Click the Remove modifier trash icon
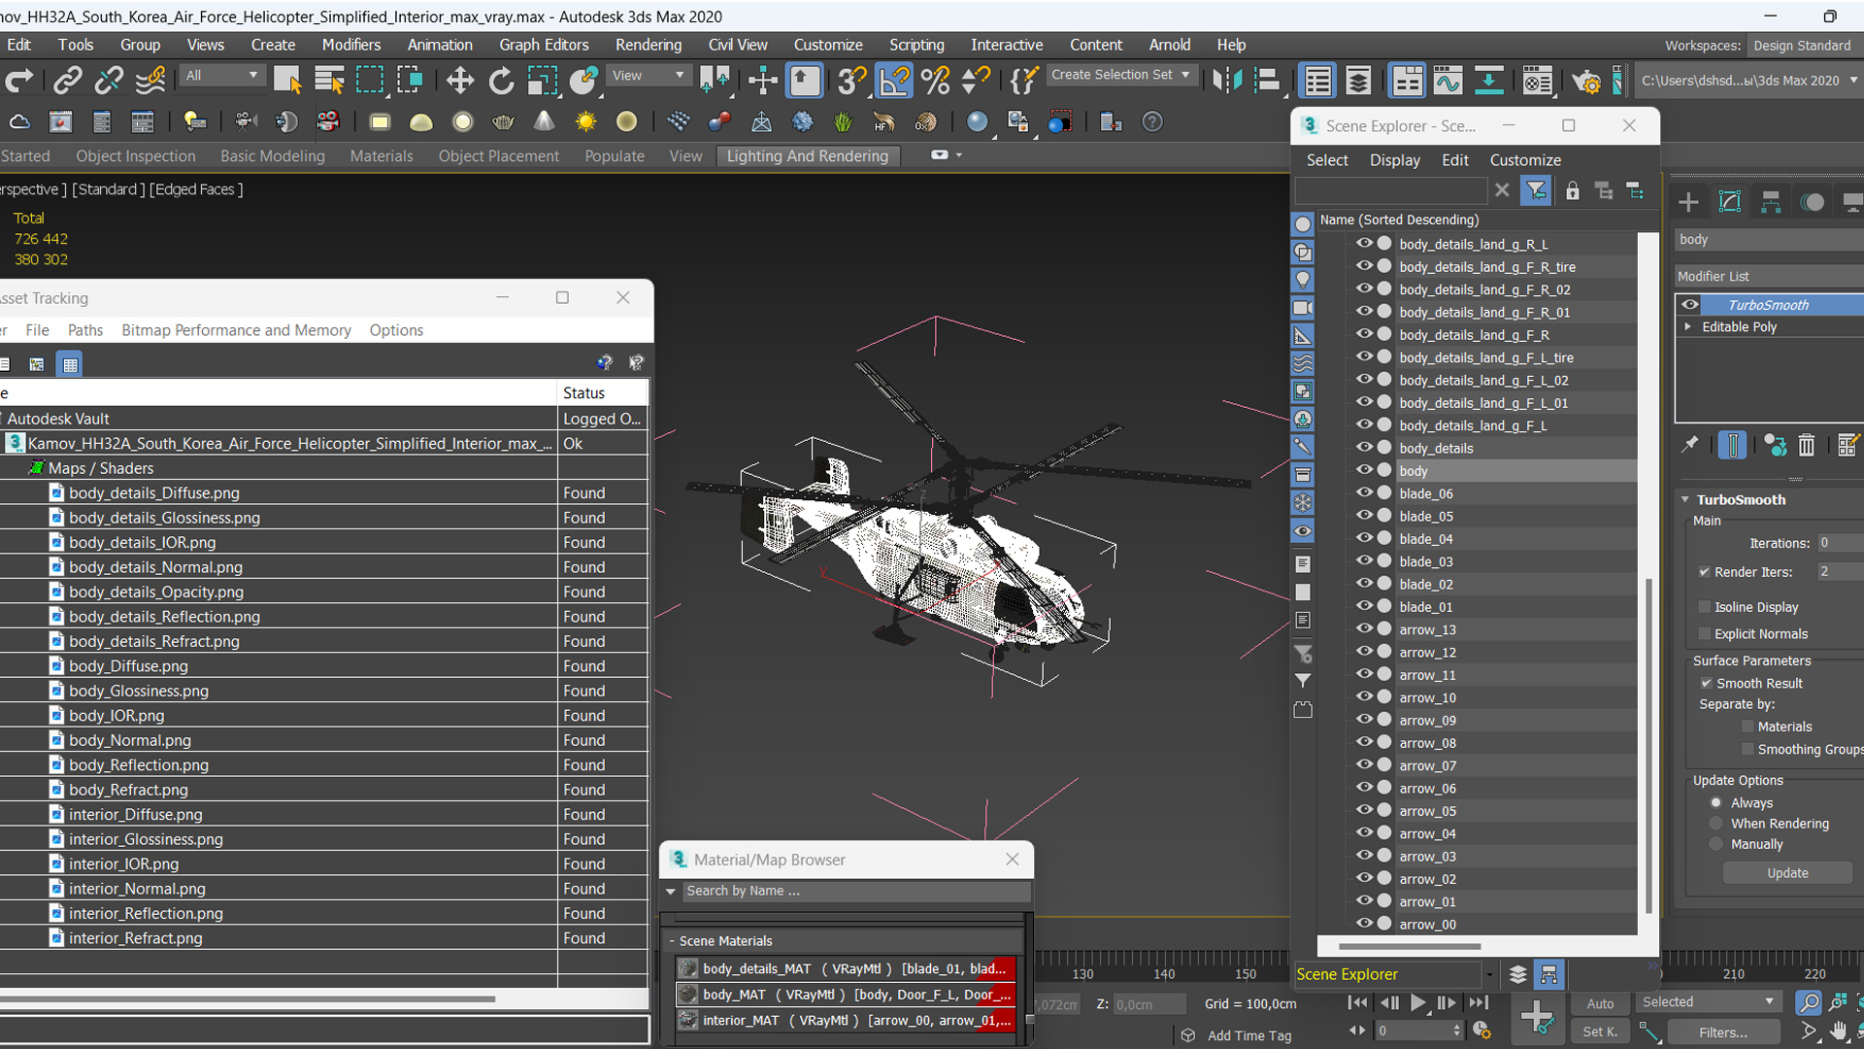Image resolution: width=1864 pixels, height=1049 pixels. (x=1807, y=445)
